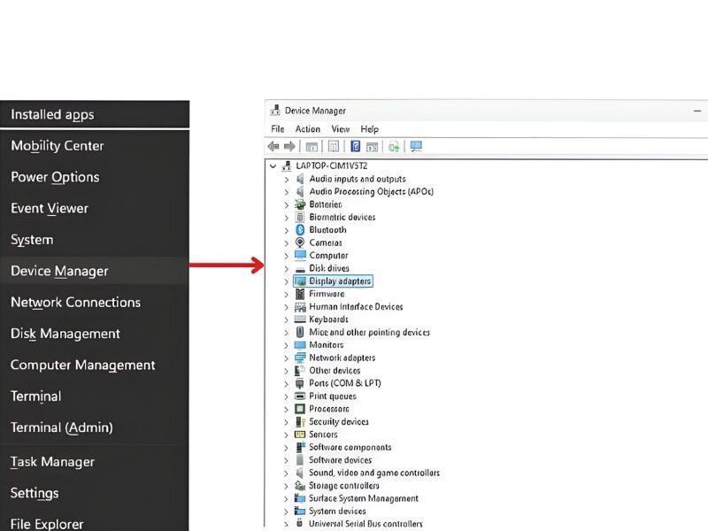Open the File menu
This screenshot has width=708, height=531.
[278, 129]
